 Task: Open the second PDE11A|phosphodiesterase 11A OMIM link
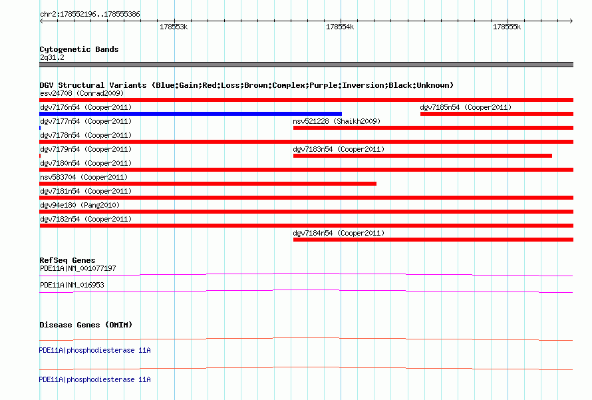click(94, 379)
